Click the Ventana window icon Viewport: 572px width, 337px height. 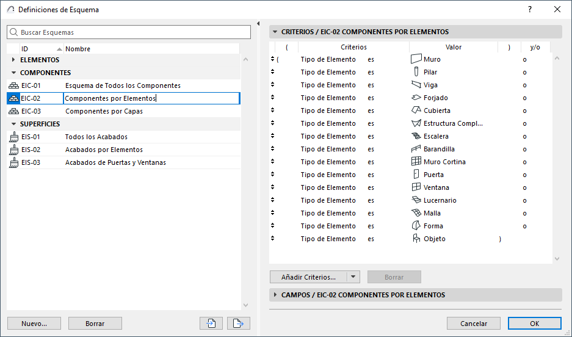pyautogui.click(x=416, y=187)
